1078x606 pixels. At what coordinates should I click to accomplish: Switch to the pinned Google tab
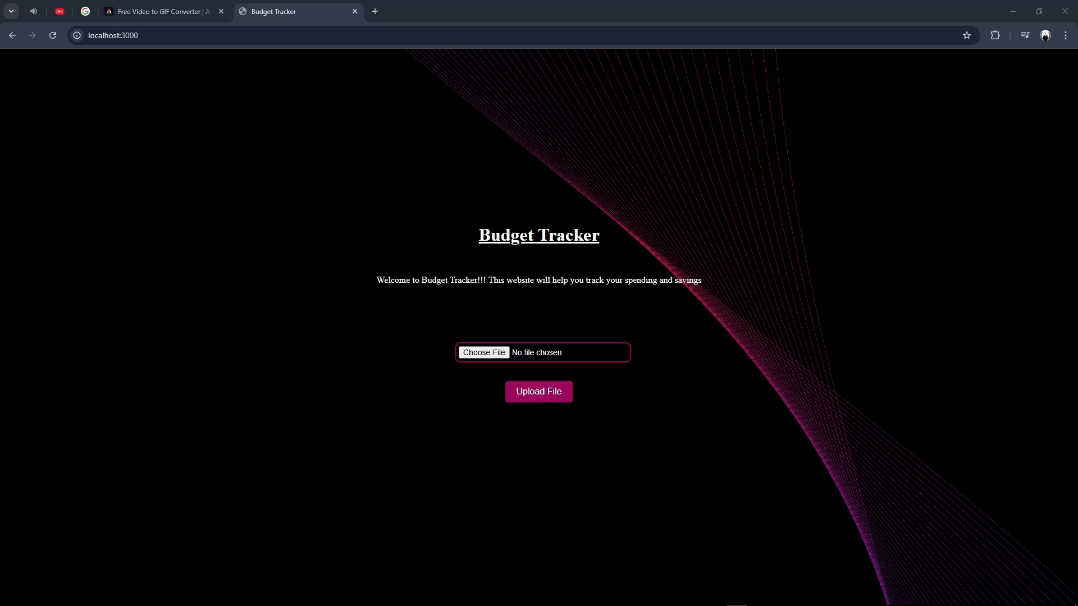[x=85, y=11]
